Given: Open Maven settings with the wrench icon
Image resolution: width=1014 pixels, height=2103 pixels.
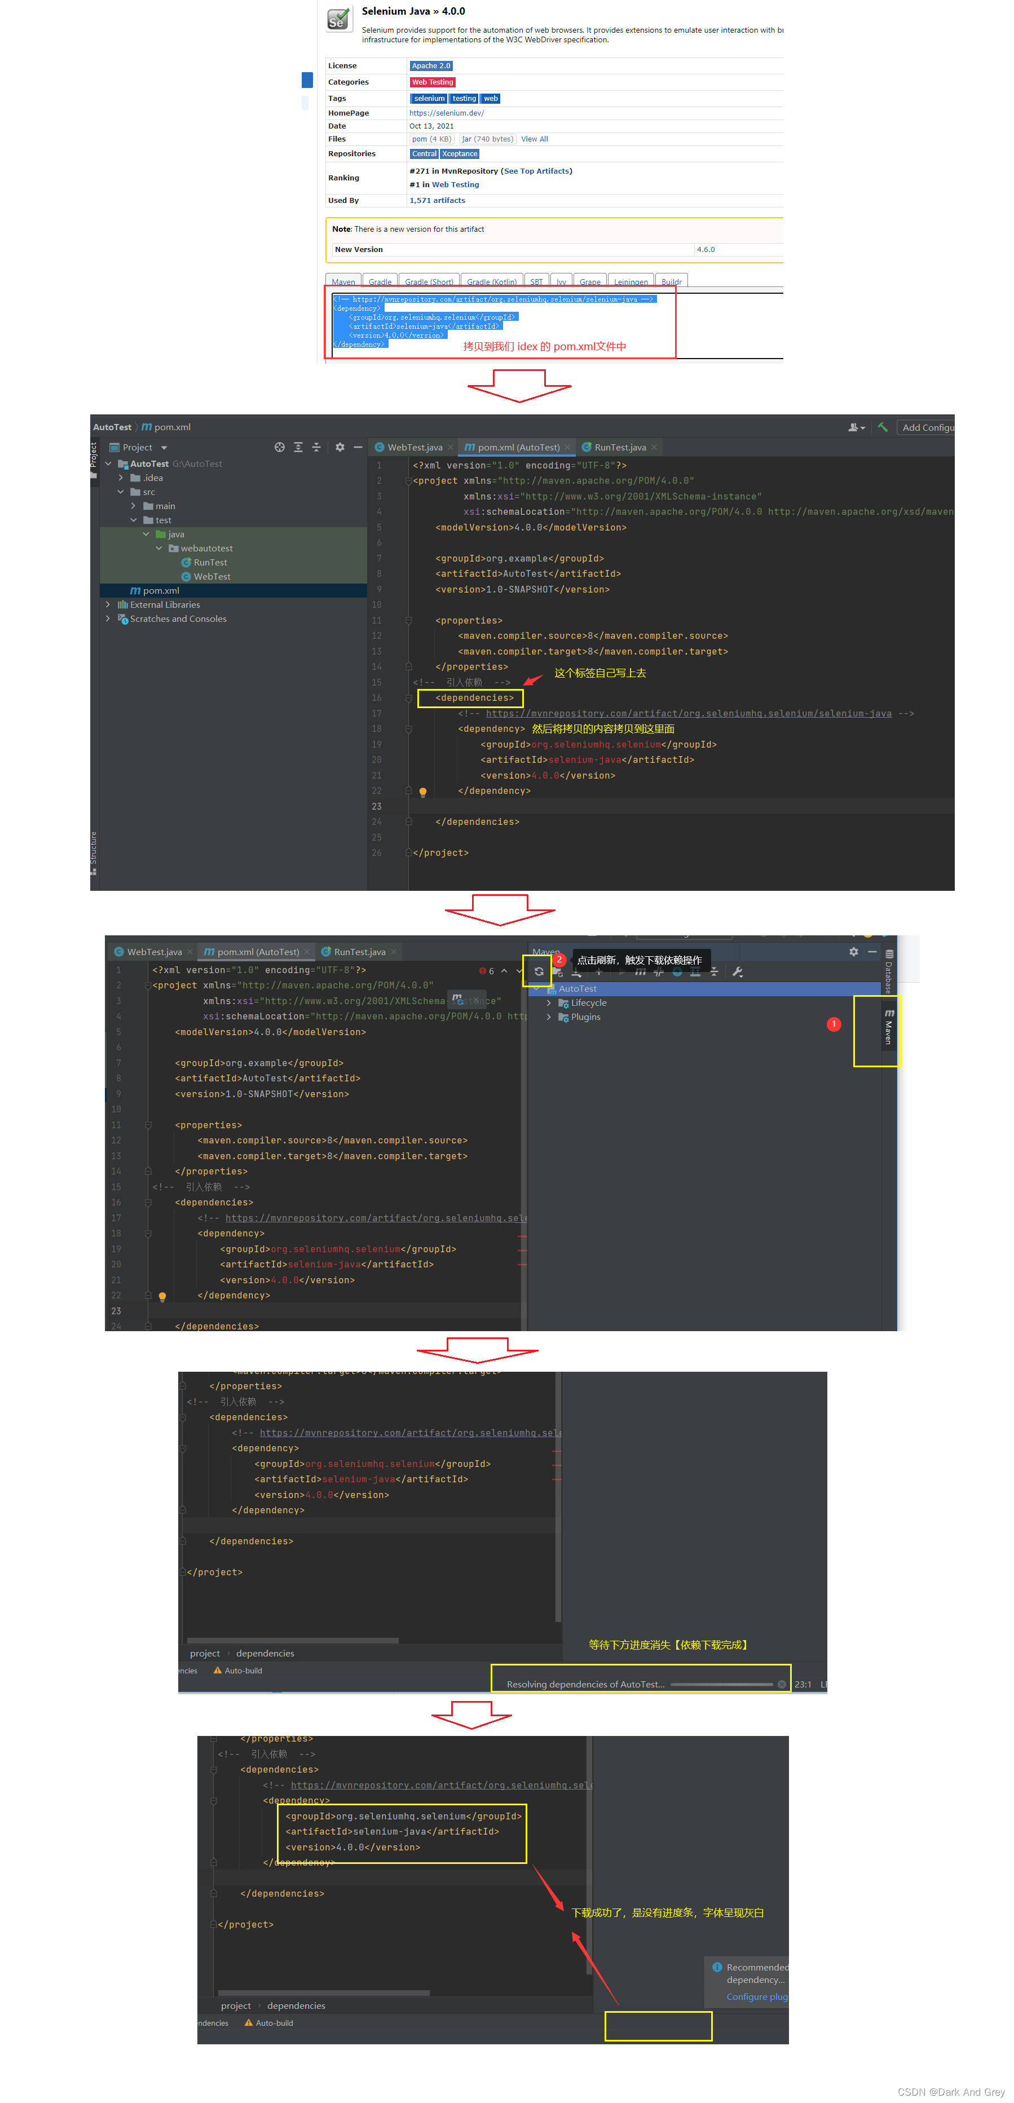Looking at the screenshot, I should pyautogui.click(x=737, y=971).
